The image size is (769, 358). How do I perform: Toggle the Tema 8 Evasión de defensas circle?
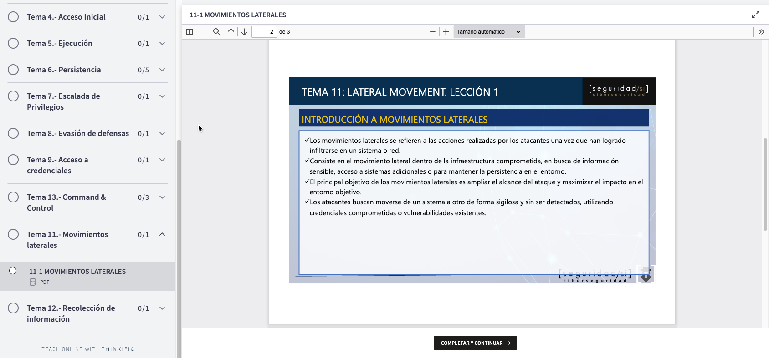14,133
